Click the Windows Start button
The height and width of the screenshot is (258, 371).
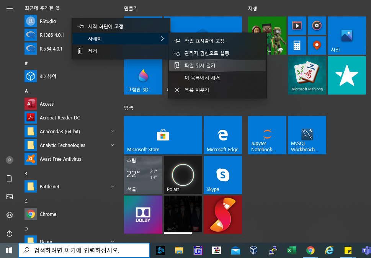[9, 250]
